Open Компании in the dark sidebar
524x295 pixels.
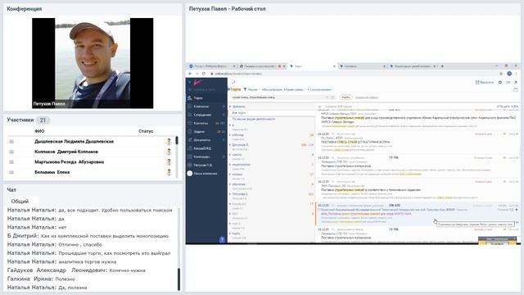[x=201, y=107]
